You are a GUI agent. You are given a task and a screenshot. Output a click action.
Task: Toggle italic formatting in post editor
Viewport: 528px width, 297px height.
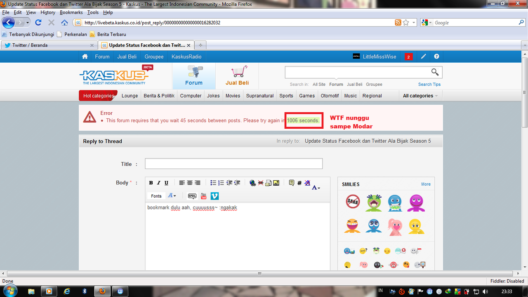(158, 183)
